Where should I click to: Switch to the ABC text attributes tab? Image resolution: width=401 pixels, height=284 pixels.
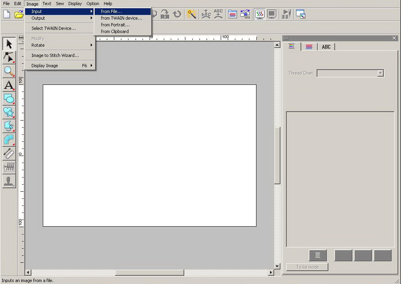point(326,47)
